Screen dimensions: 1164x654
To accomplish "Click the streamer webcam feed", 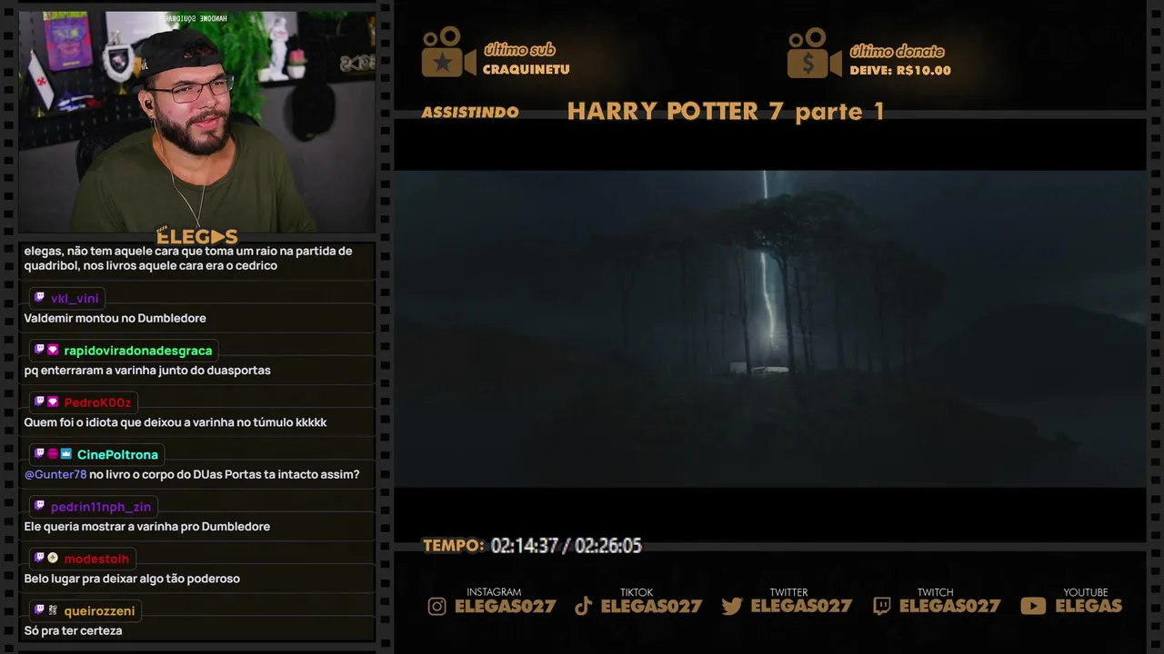I will tap(197, 121).
